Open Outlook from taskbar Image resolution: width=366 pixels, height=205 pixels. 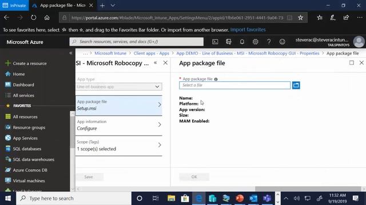point(253,198)
